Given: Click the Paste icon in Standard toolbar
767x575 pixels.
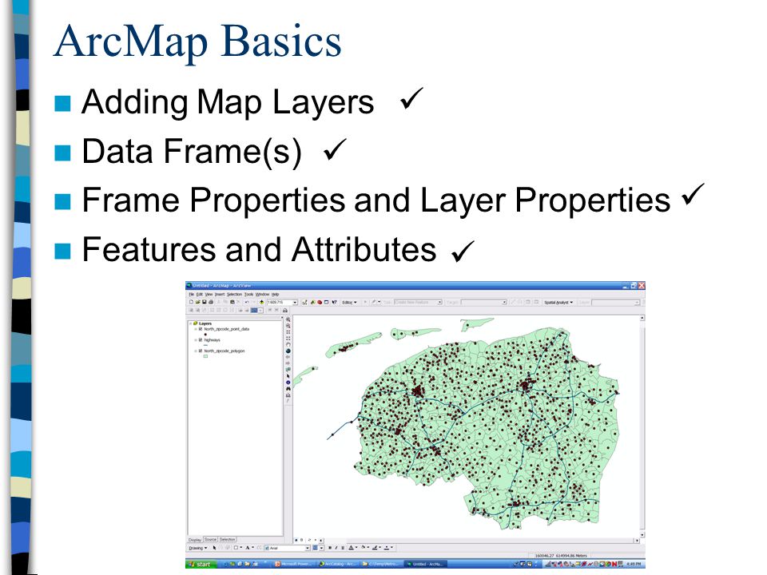Looking at the screenshot, I should 232,302.
